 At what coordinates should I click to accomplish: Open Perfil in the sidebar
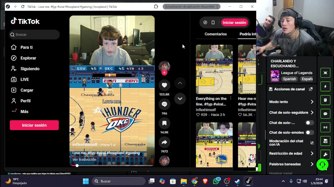pos(21,101)
